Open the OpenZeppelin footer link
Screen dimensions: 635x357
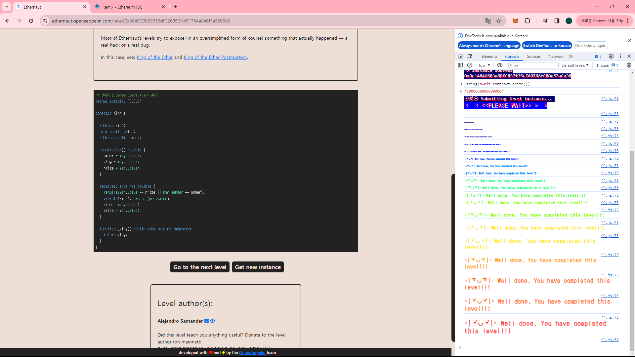(x=252, y=353)
